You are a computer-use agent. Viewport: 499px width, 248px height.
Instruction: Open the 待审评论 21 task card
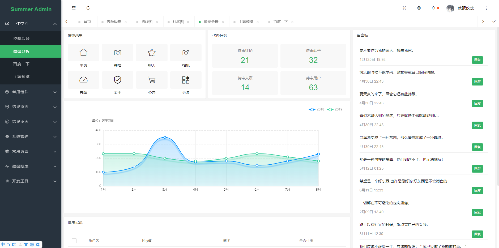(x=245, y=56)
